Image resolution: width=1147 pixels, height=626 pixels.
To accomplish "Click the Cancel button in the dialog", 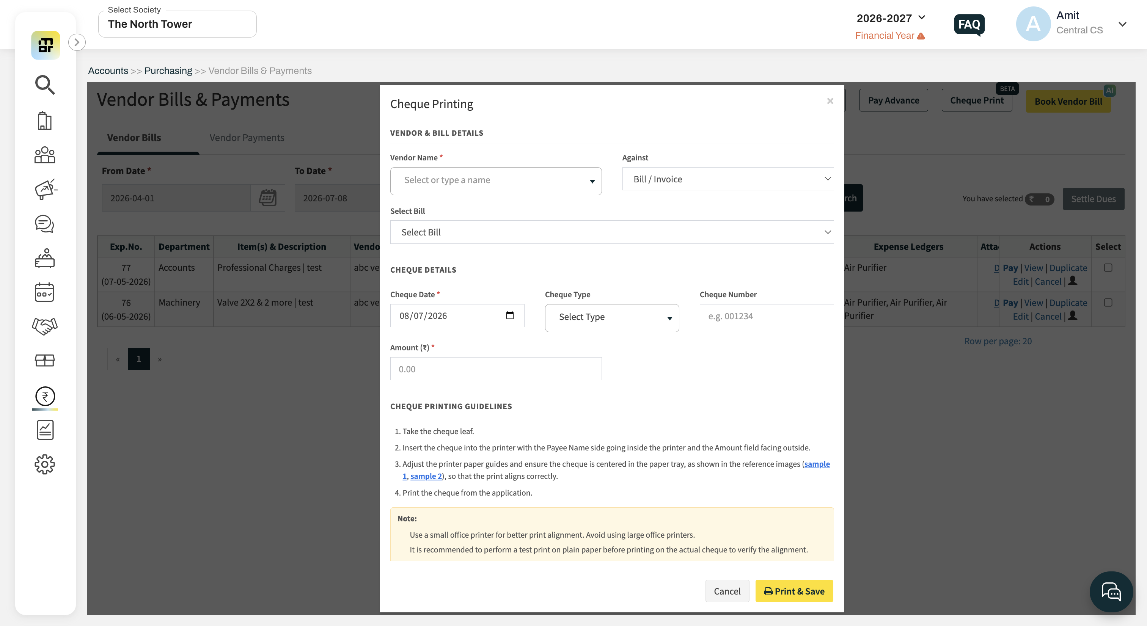I will point(727,591).
